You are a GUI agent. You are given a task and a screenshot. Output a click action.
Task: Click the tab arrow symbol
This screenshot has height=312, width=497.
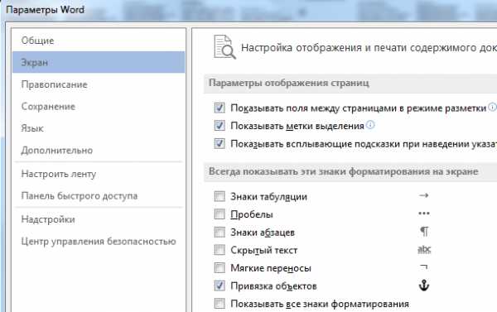pyautogui.click(x=424, y=195)
